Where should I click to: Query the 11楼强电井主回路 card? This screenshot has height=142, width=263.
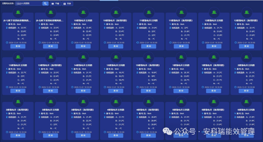148,46
